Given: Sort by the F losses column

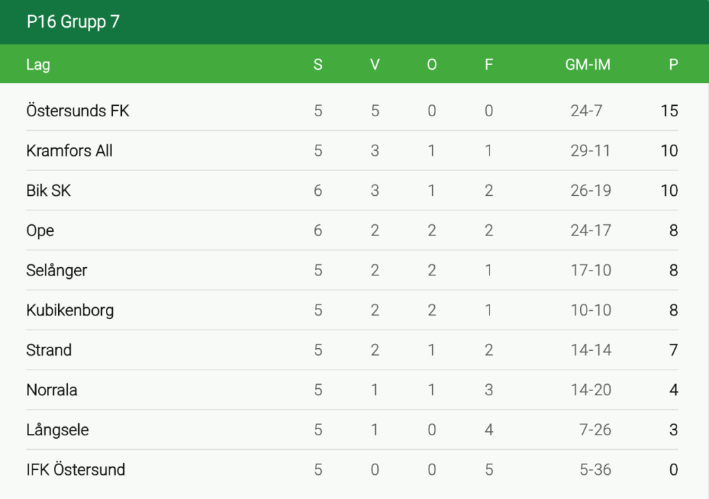Looking at the screenshot, I should point(489,65).
